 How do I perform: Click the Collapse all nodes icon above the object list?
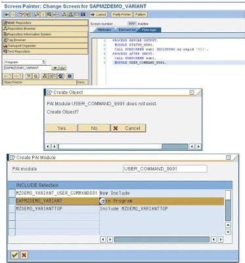pyautogui.click(x=35, y=76)
